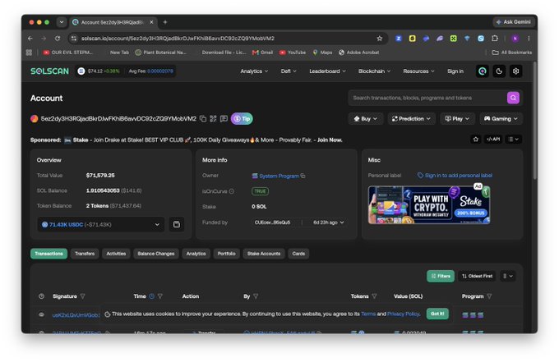Click the System Program owner link

(x=279, y=176)
